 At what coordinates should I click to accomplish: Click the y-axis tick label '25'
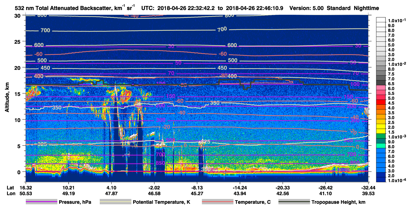pyautogui.click(x=17, y=41)
